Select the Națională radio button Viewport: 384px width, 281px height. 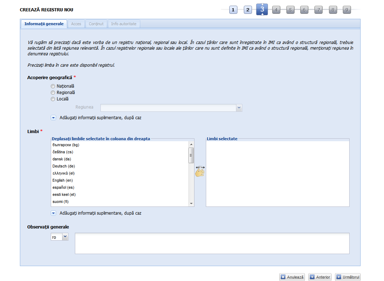point(53,86)
